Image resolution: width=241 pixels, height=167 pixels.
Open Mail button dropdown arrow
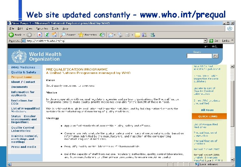coord(115,35)
